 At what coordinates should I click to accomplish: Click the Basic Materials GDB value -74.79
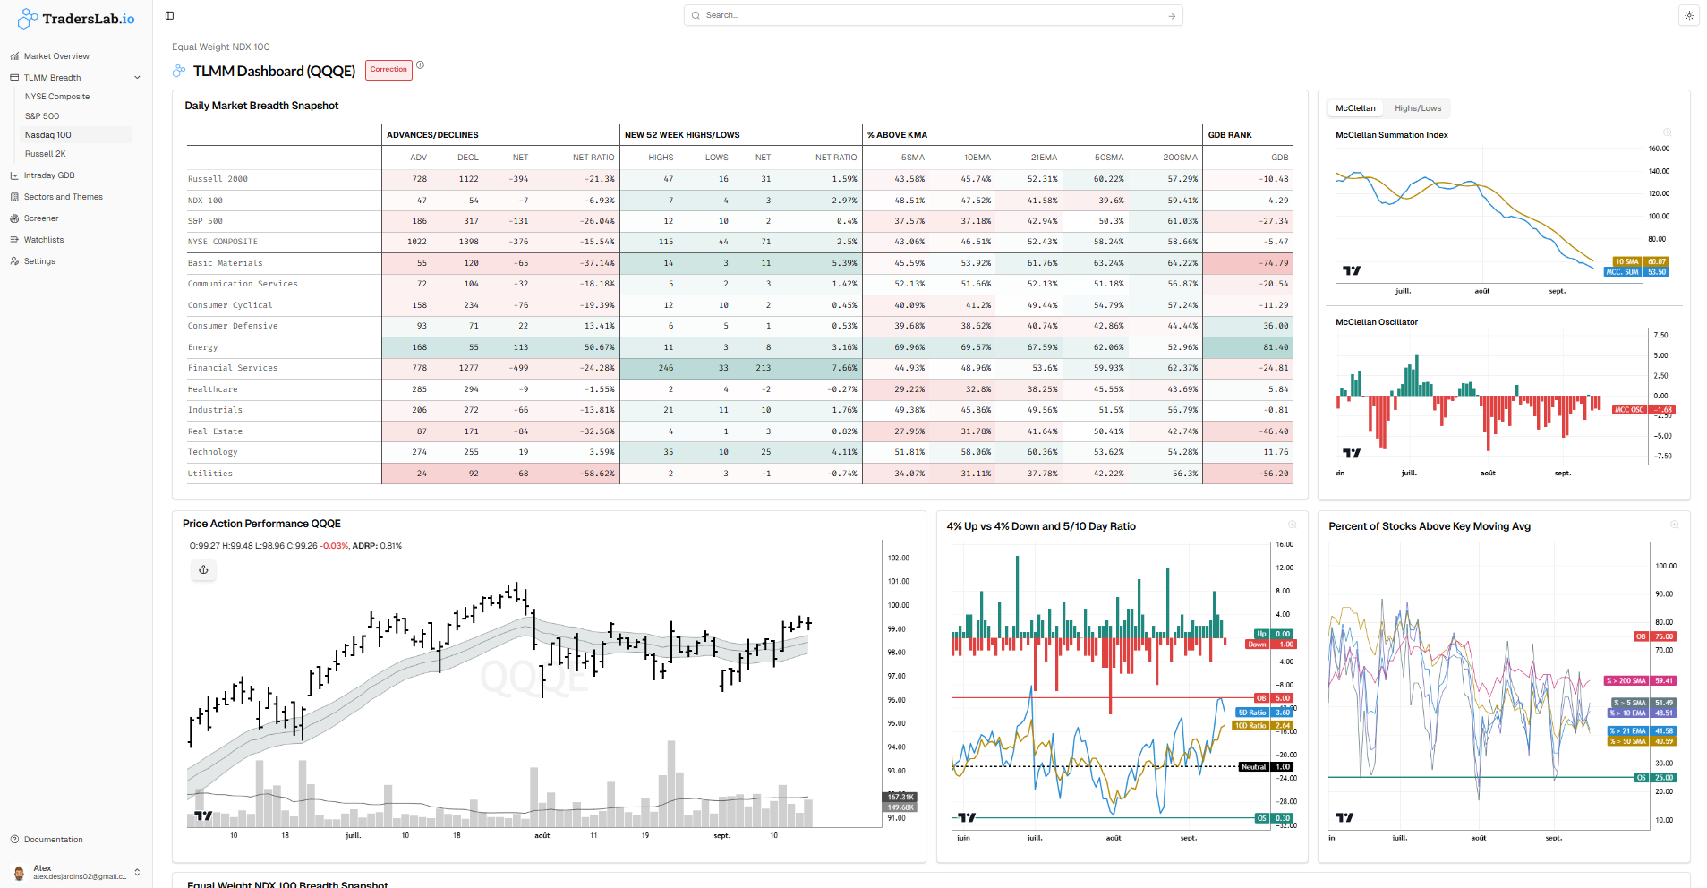[1274, 263]
